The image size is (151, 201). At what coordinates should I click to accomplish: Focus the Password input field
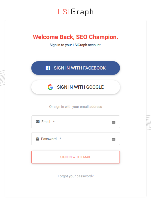[x=76, y=139]
